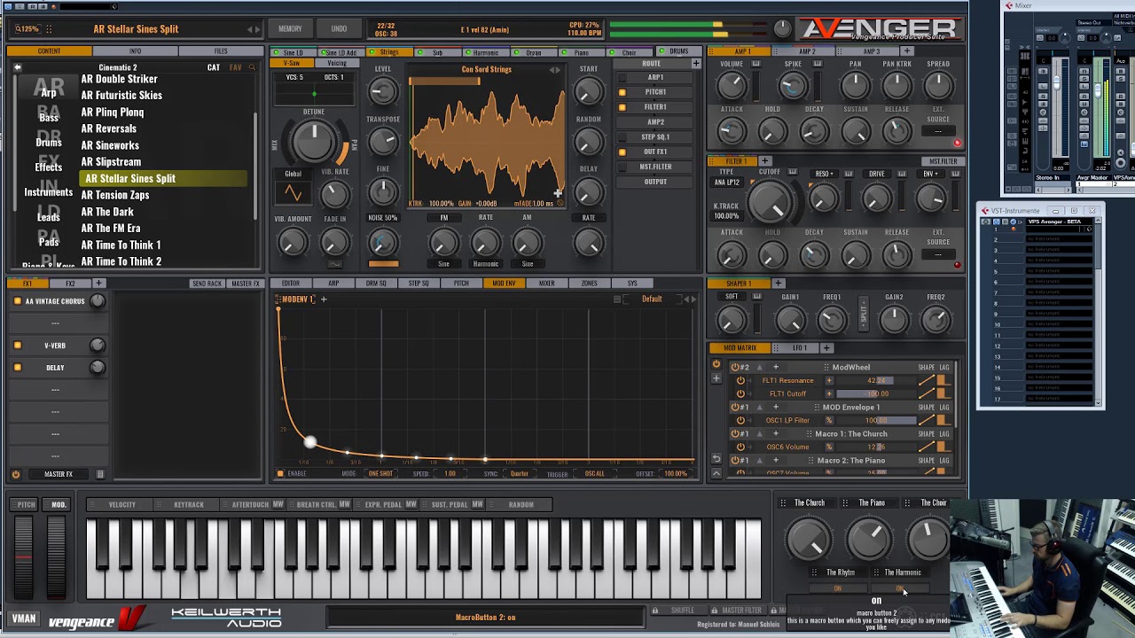Screen dimensions: 1135x638
Task: Toggle the AA Vintage Chorus effect on/off
Action: [17, 301]
